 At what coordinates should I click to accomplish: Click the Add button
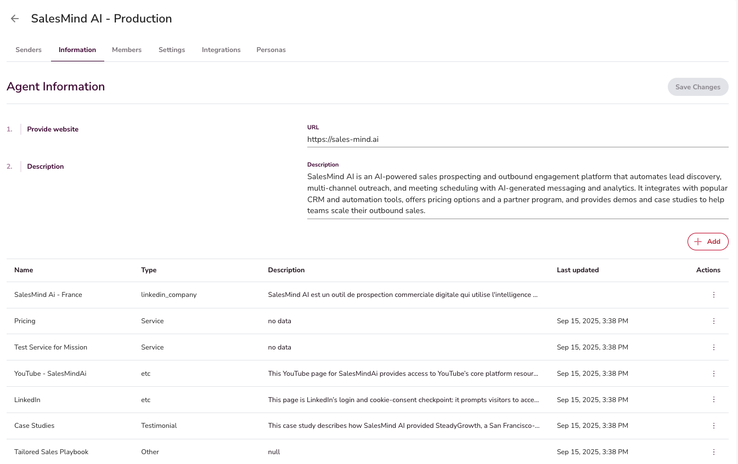(707, 242)
